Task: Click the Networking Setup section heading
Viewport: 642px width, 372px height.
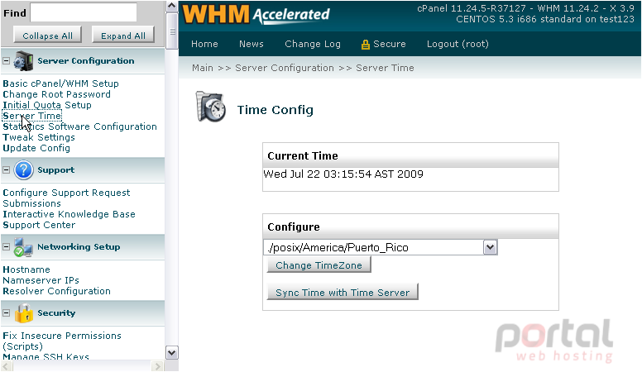Action: click(x=79, y=247)
